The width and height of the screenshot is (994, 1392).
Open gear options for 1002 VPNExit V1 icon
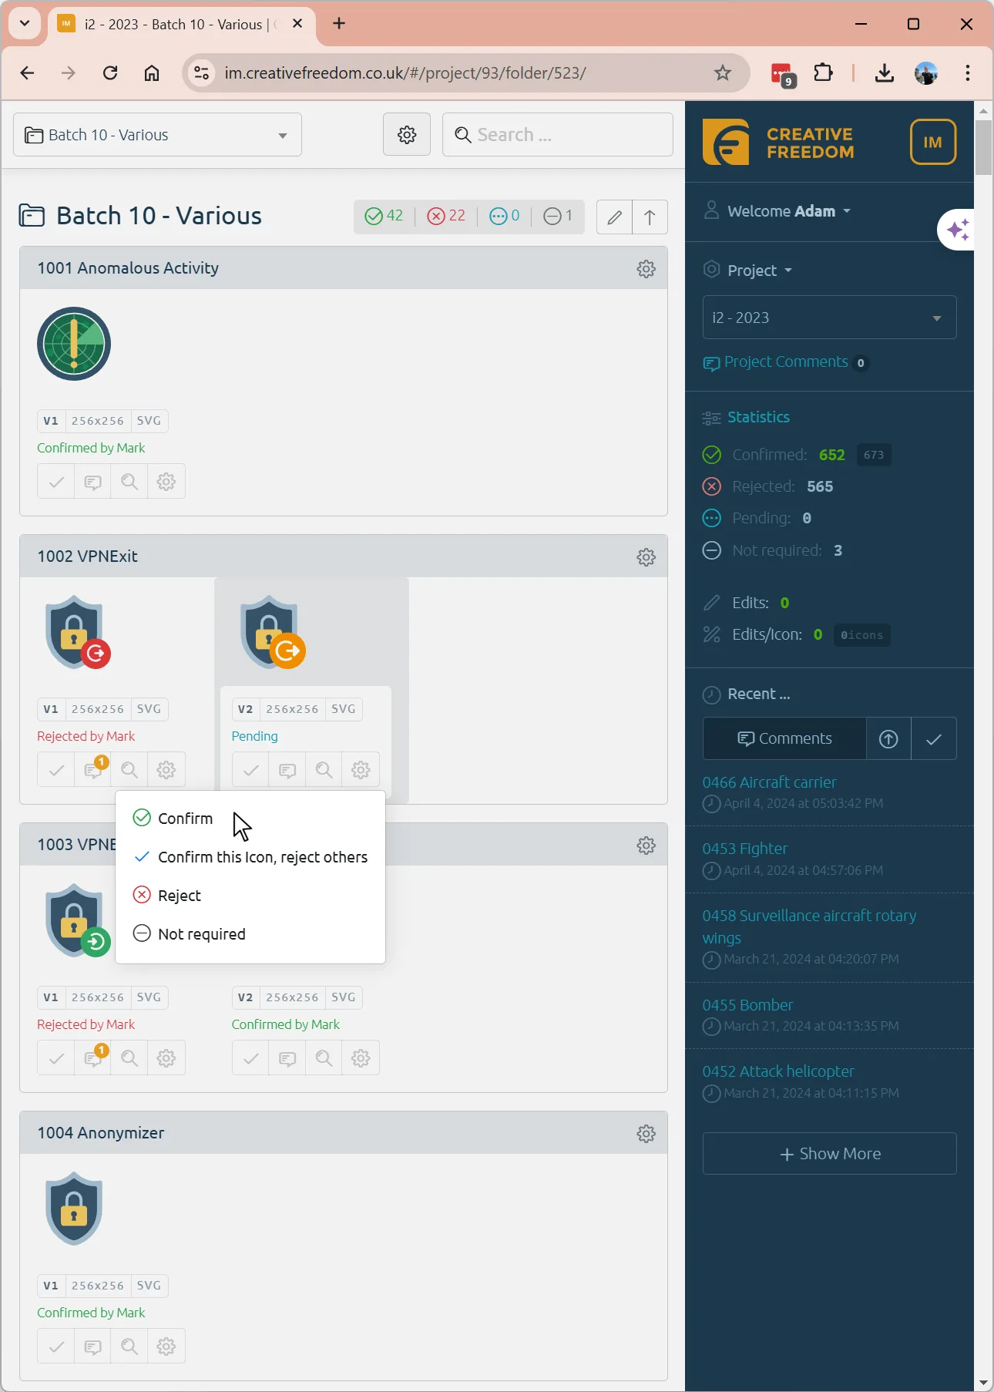166,770
